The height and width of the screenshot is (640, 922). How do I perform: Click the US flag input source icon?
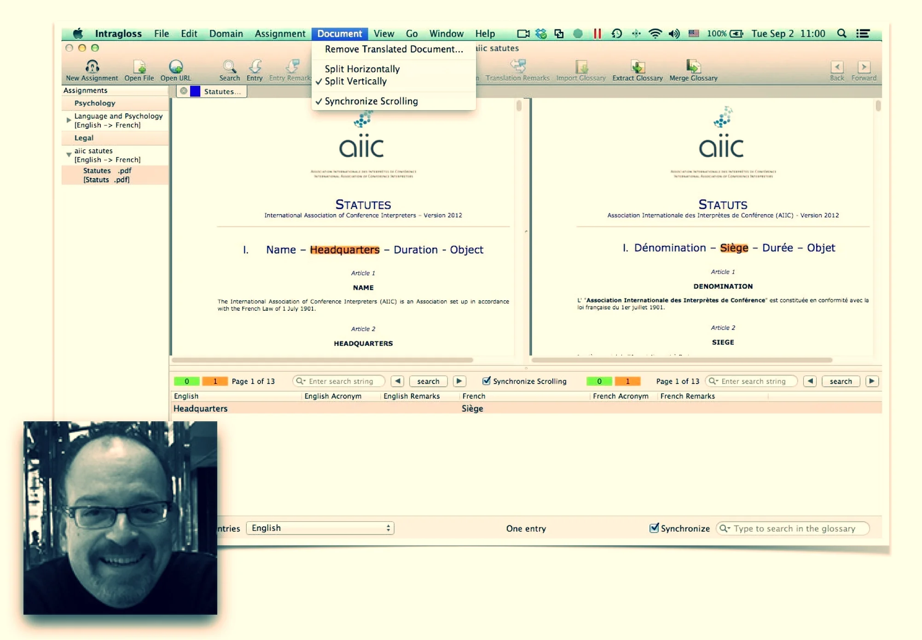pos(694,34)
